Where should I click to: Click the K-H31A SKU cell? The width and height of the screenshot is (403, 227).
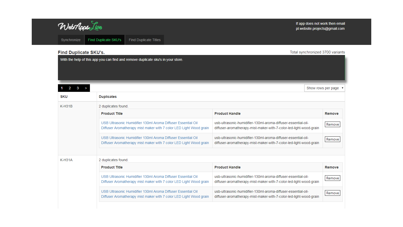coord(66,160)
